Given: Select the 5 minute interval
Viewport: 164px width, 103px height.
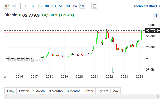Looking at the screenshot, I should coord(33,6).
